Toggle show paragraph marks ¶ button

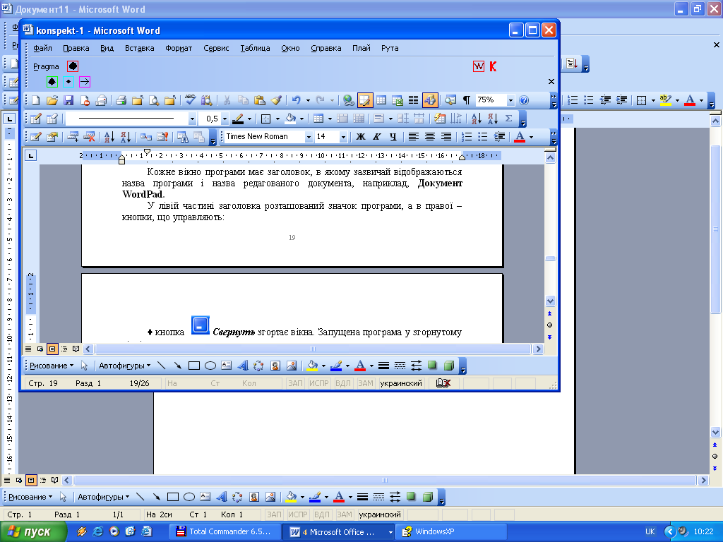point(467,100)
